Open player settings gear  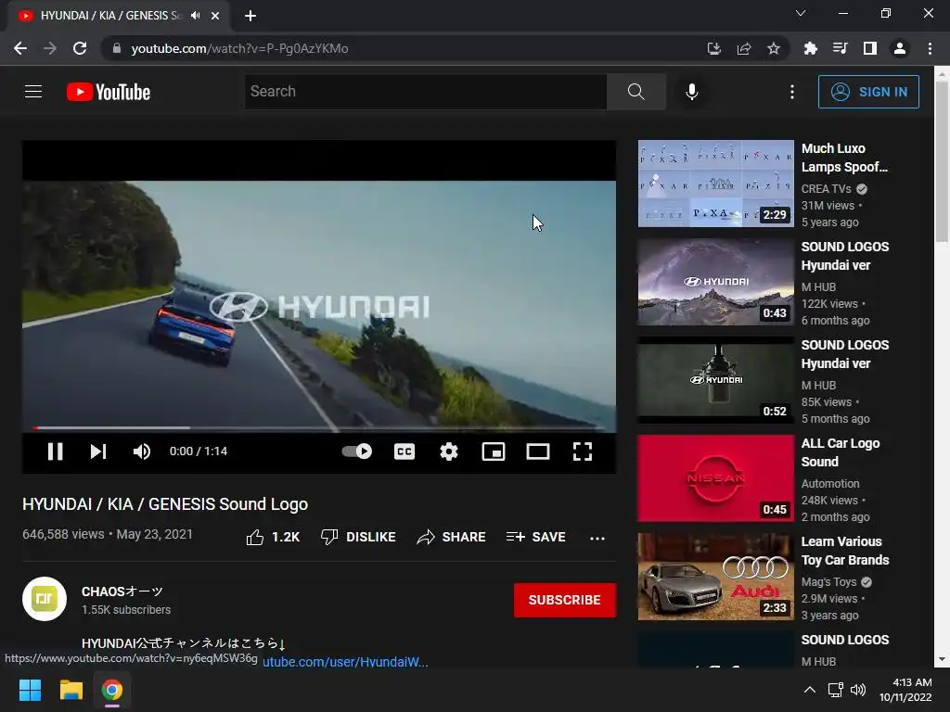[449, 451]
